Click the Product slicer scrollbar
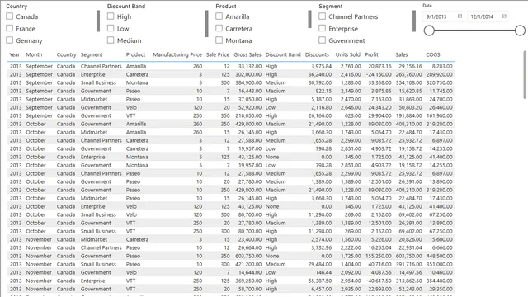Screen dimensions: 528x297 point(310,19)
